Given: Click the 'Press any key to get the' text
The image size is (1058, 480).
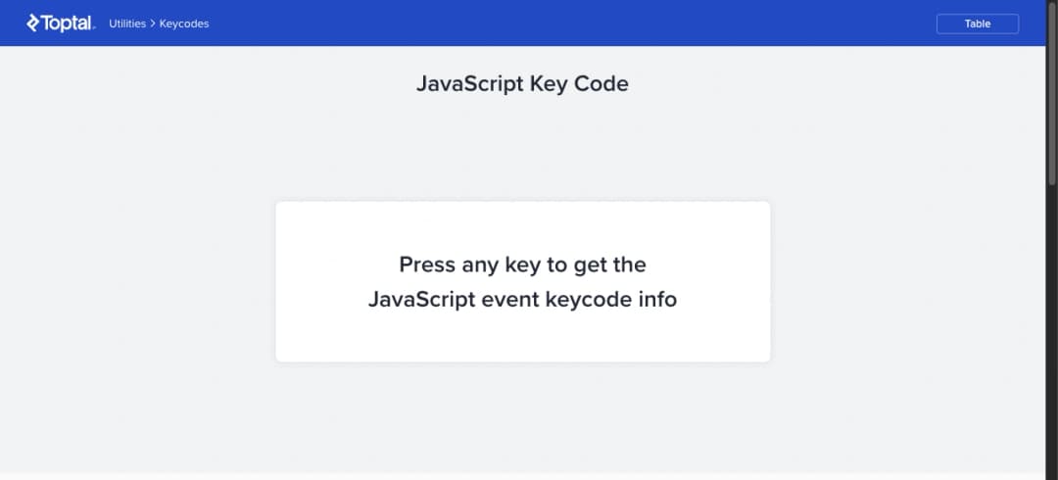Looking at the screenshot, I should click(523, 264).
